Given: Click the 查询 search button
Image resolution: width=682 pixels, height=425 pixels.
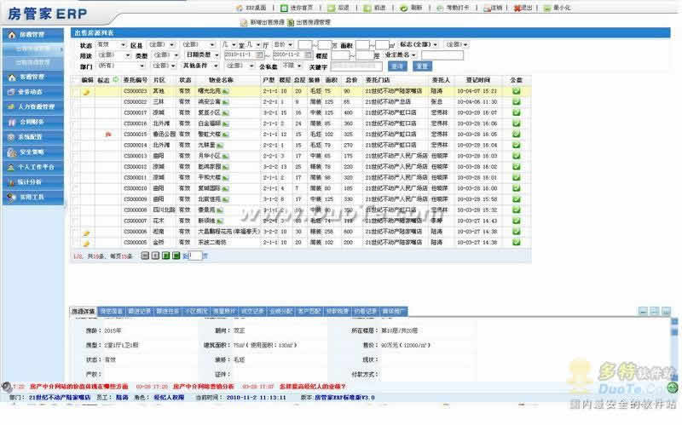Looking at the screenshot, I should point(397,66).
